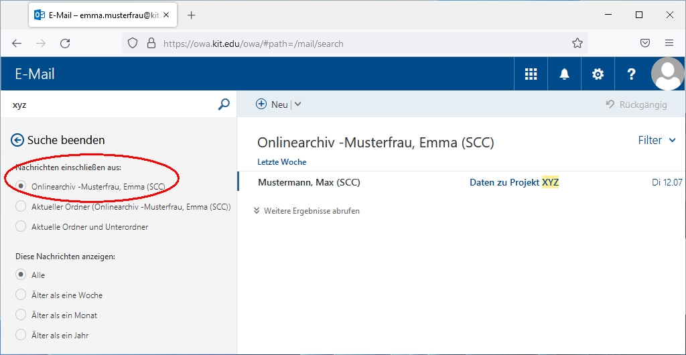The height and width of the screenshot is (355, 686).
Task: Open the browser hamburger menu
Action: click(669, 43)
